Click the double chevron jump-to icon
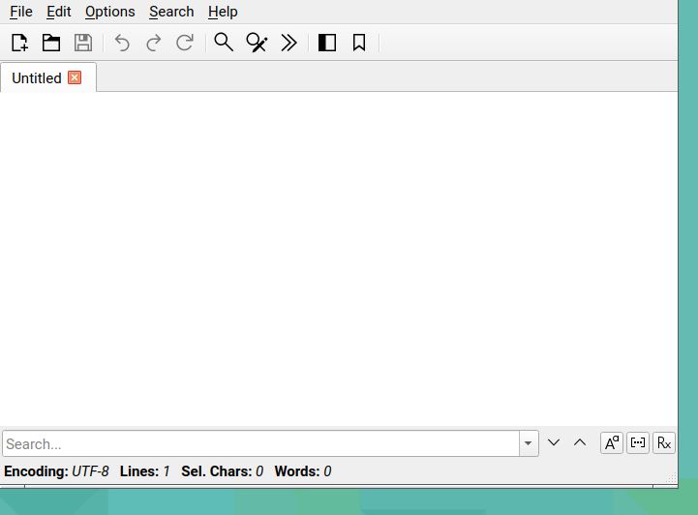Screen dimensions: 698x515 [x=288, y=43]
